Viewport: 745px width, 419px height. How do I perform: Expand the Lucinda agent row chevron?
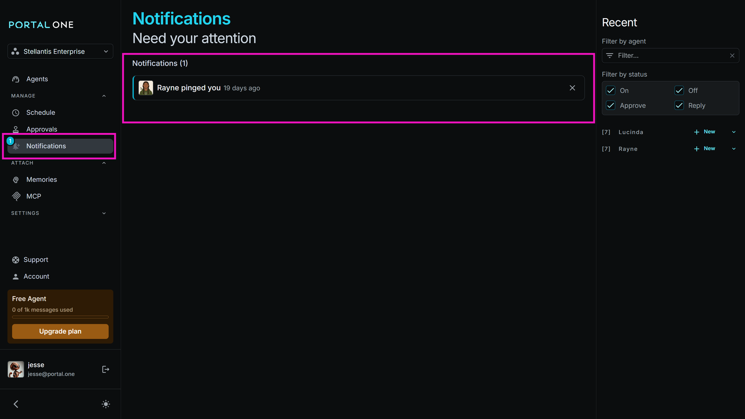(x=733, y=132)
